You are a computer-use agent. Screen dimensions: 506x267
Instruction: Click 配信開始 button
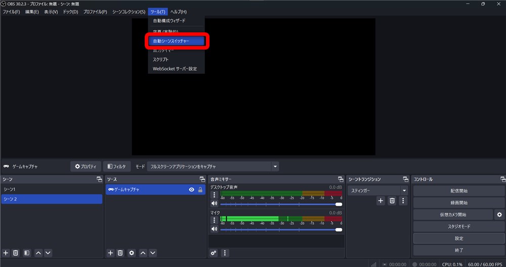[459, 191]
